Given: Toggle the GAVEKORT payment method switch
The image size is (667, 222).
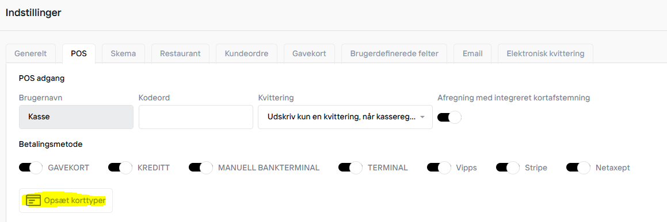Looking at the screenshot, I should click(x=31, y=168).
